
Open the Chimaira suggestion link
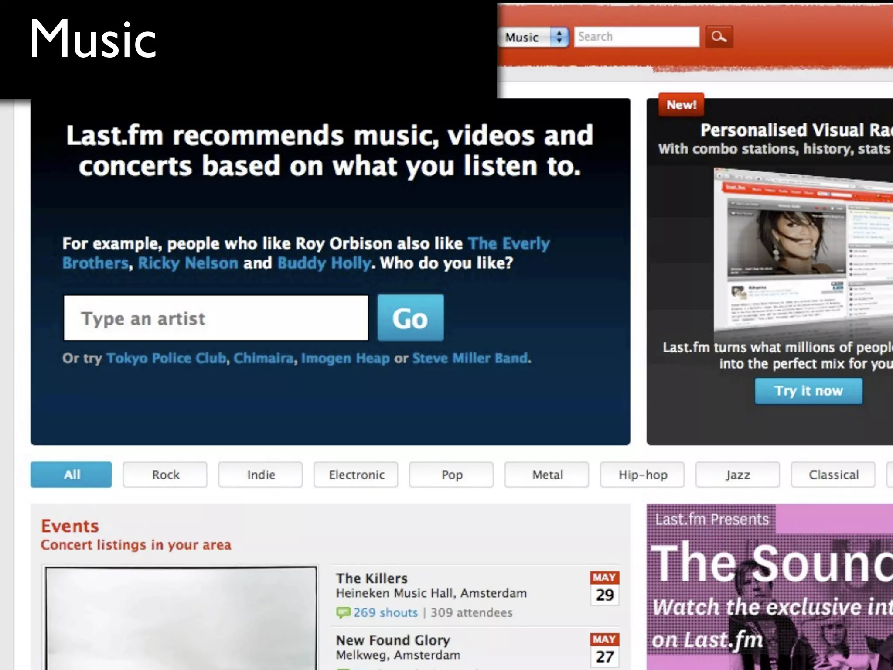[263, 358]
